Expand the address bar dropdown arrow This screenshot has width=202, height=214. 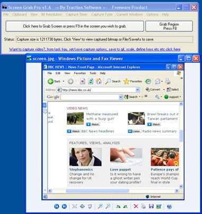coord(138,90)
